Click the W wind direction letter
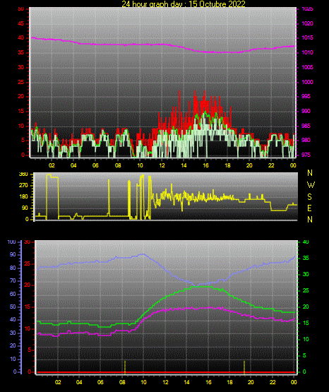Image resolution: width=329 pixels, height=392 pixels. [311, 185]
